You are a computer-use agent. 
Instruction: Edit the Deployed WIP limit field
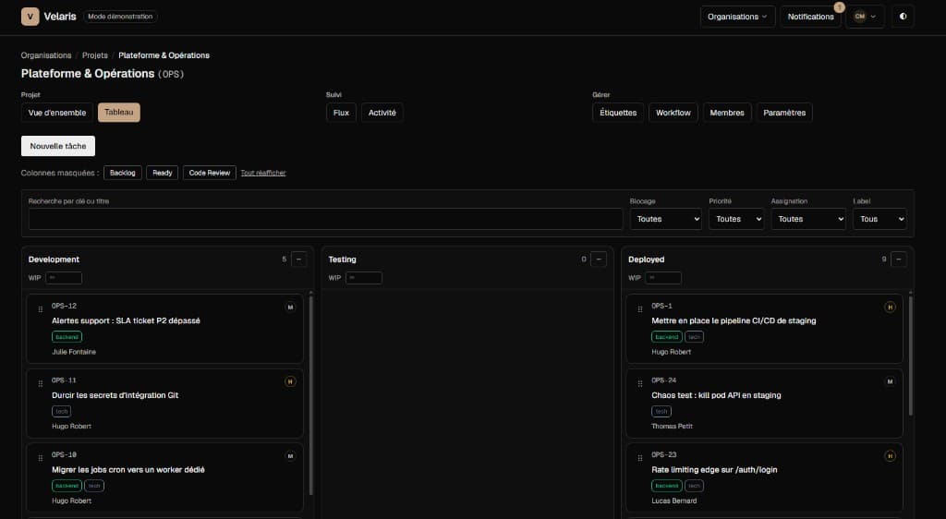[x=663, y=278]
